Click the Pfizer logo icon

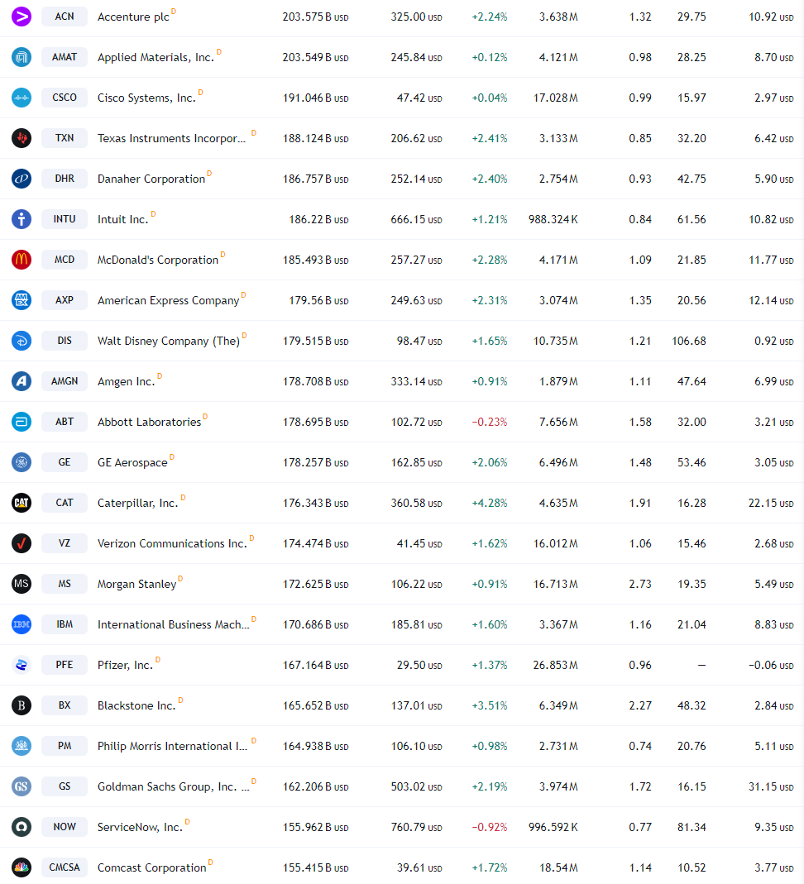pyautogui.click(x=22, y=665)
